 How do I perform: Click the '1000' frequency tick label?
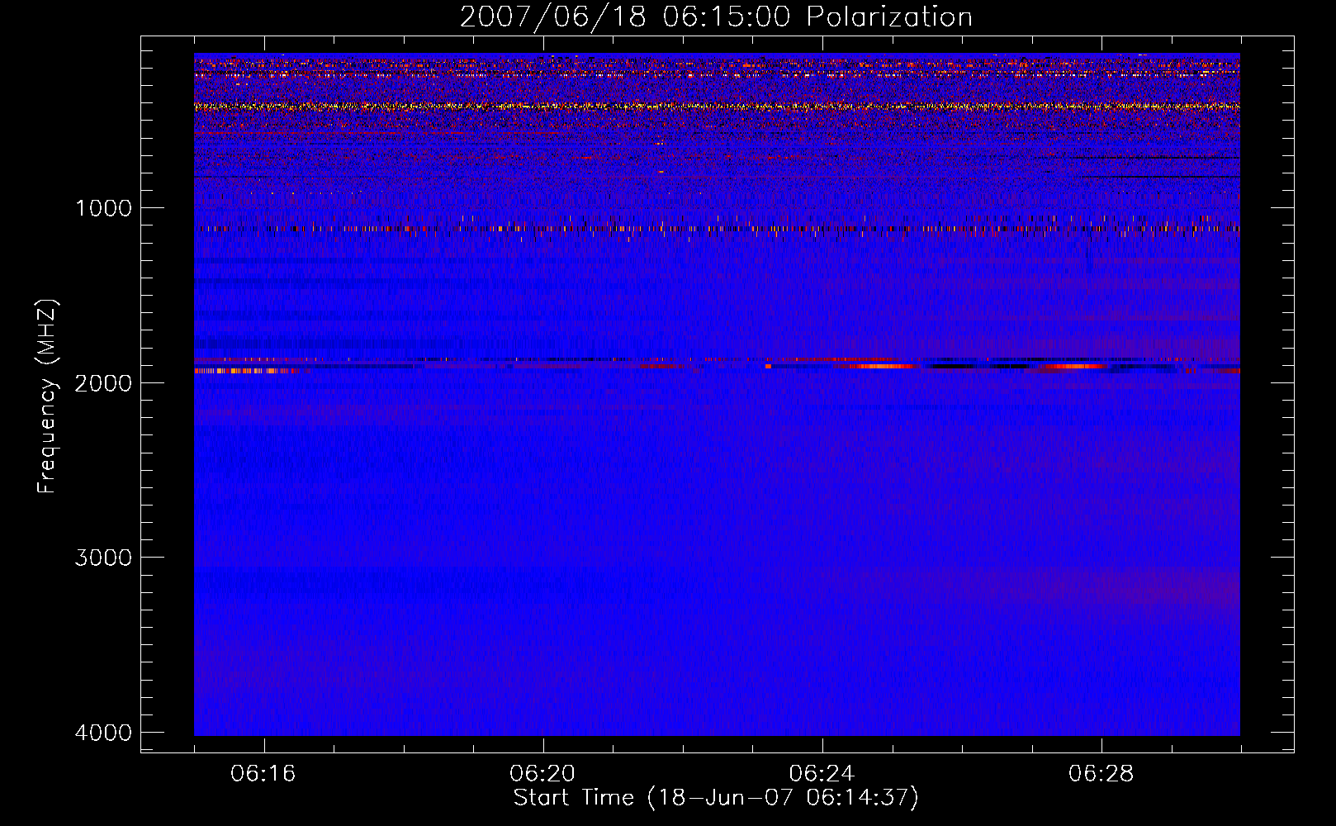tap(103, 207)
